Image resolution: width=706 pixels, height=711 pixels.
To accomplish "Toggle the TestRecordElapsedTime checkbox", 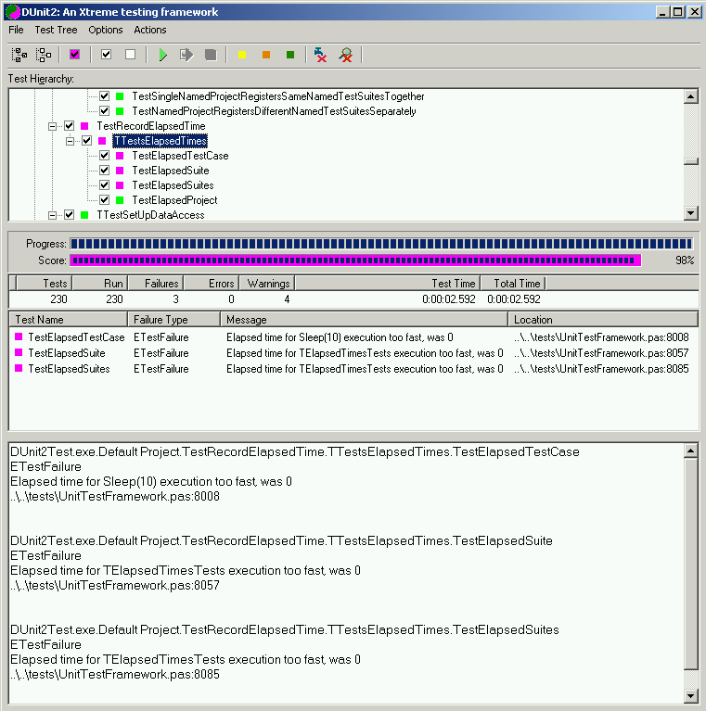I will pyautogui.click(x=69, y=126).
